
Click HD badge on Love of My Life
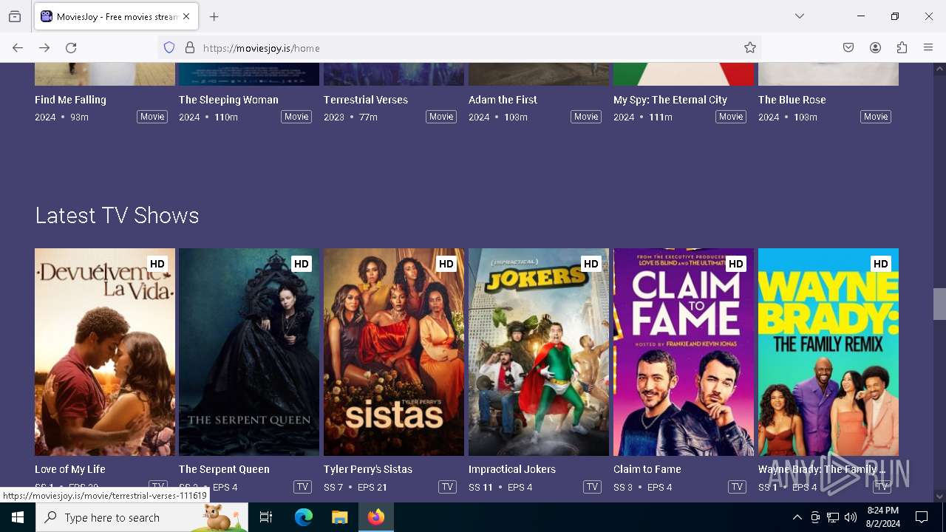(x=157, y=264)
